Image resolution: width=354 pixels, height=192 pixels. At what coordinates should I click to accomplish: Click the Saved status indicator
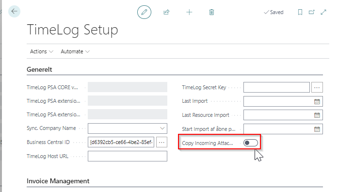point(274,12)
